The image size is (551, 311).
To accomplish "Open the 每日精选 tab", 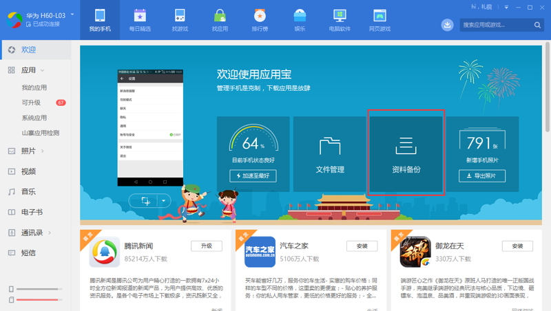I will [x=140, y=20].
